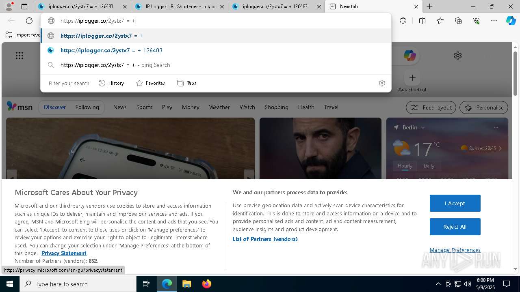Click the plus button to open new tab
520x292 pixels.
[429, 6]
